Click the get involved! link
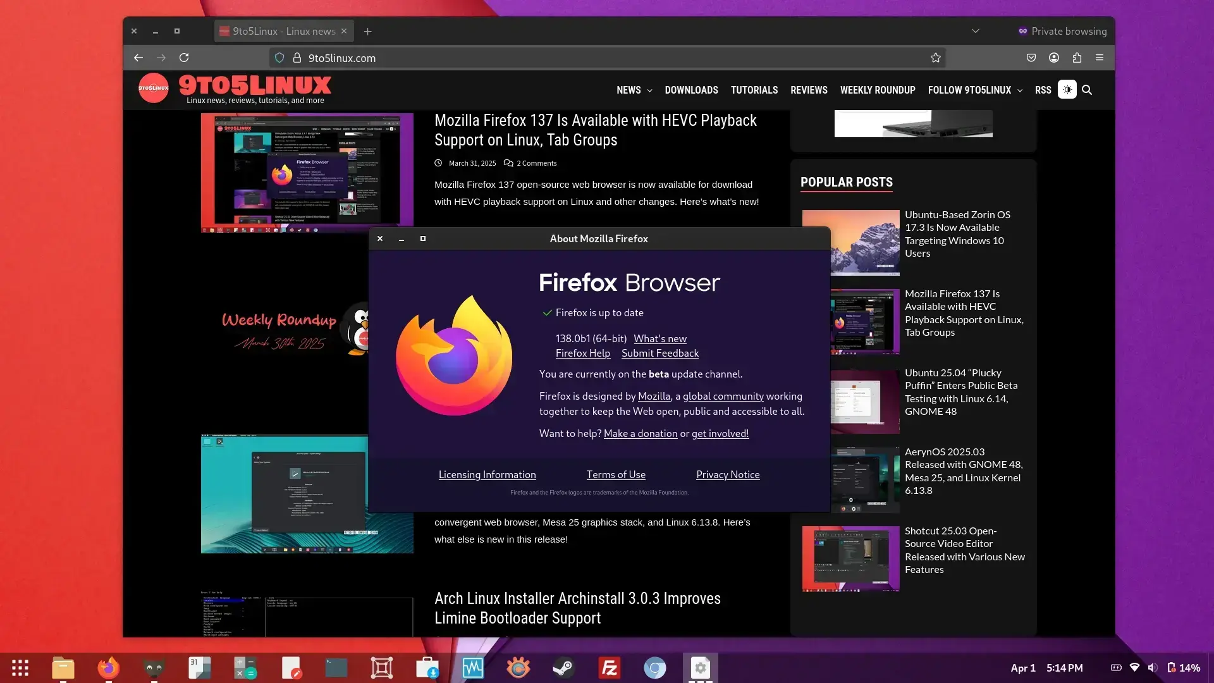 coord(720,433)
